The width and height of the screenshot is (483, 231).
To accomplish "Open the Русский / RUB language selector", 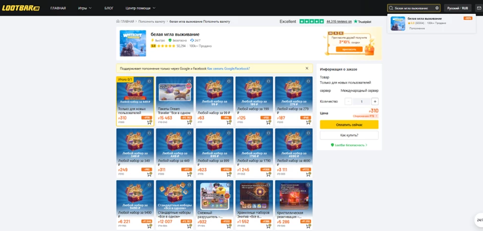I will coord(457,8).
